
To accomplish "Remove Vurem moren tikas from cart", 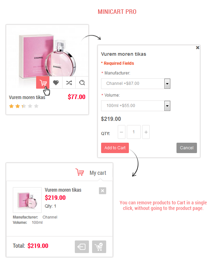I will (102, 191).
